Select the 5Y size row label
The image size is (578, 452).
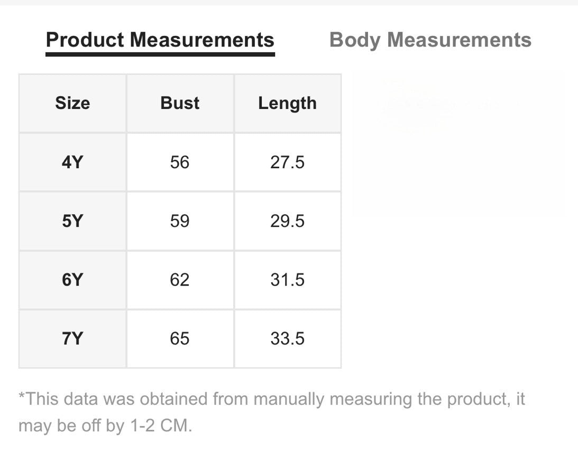pos(72,221)
